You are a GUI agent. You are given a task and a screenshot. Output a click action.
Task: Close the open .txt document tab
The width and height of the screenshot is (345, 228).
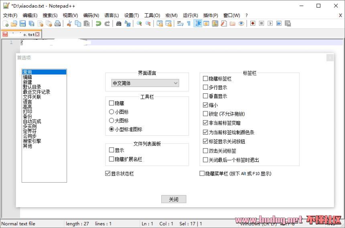[x=38, y=34]
